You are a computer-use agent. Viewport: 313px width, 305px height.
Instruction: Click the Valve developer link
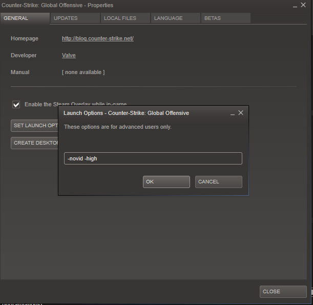69,55
